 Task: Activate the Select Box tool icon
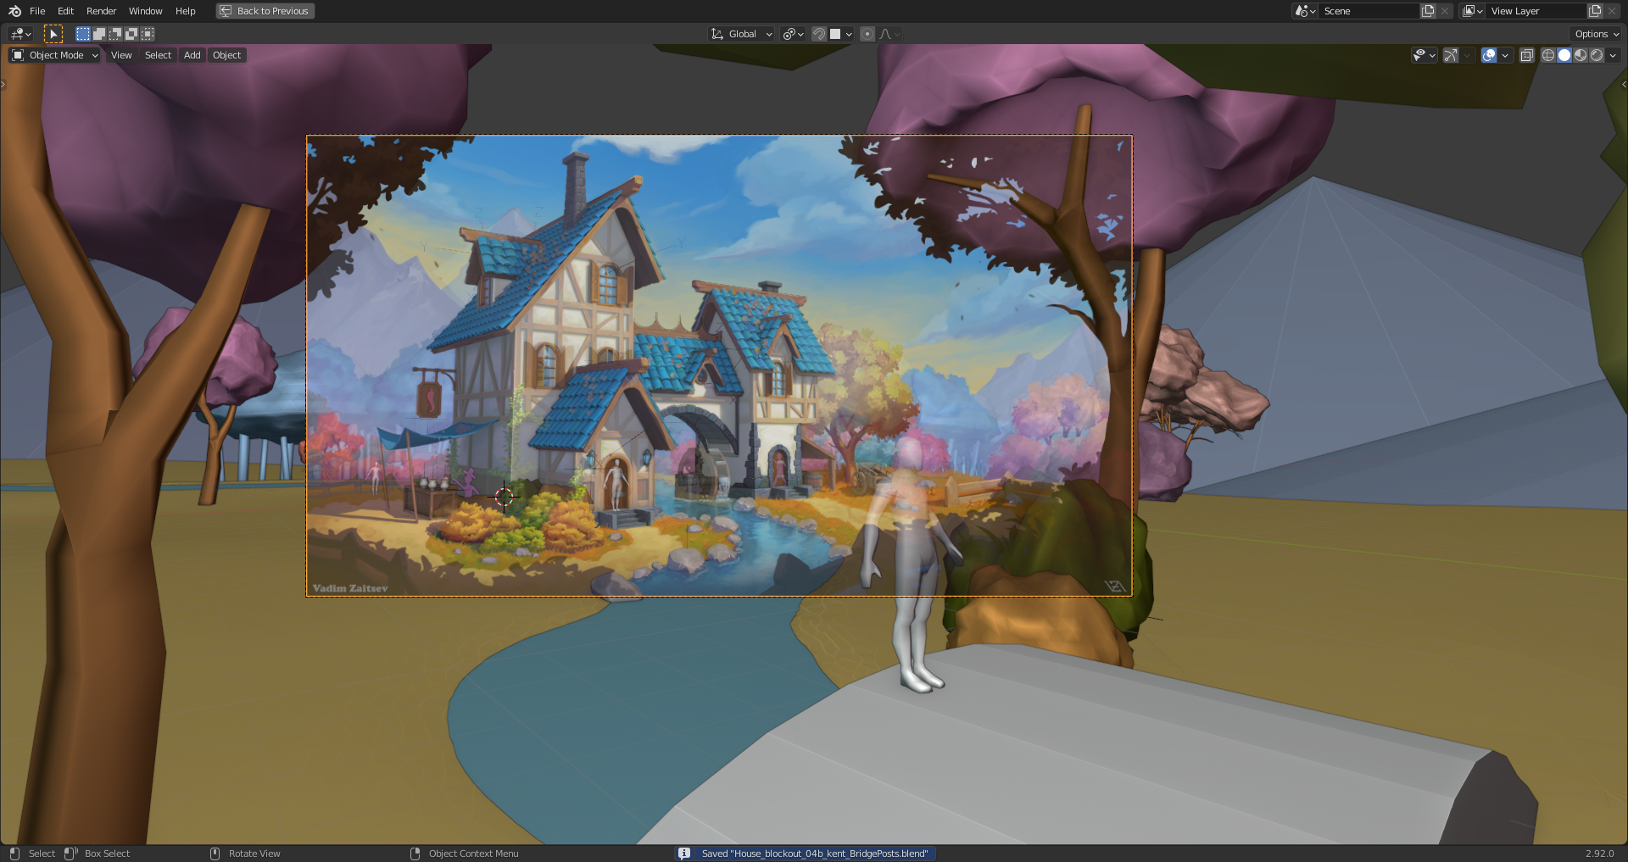click(53, 34)
